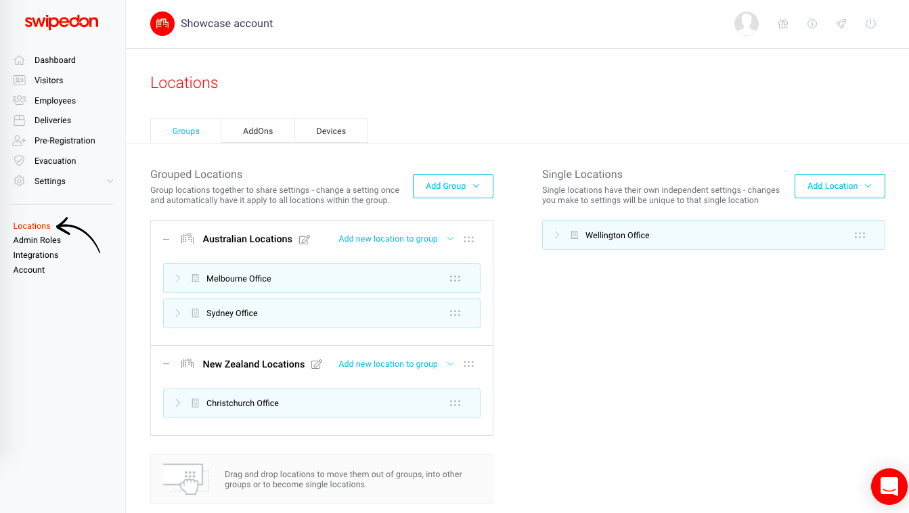
Task: Click drag handle for Christchurch Office
Action: click(x=455, y=403)
